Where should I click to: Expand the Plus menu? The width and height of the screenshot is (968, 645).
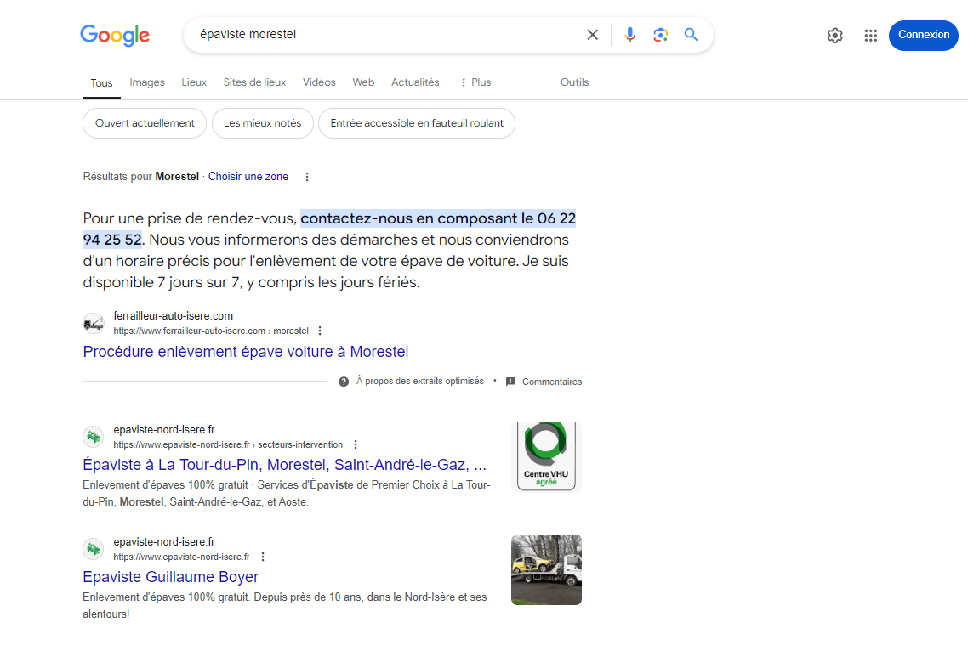pos(476,82)
